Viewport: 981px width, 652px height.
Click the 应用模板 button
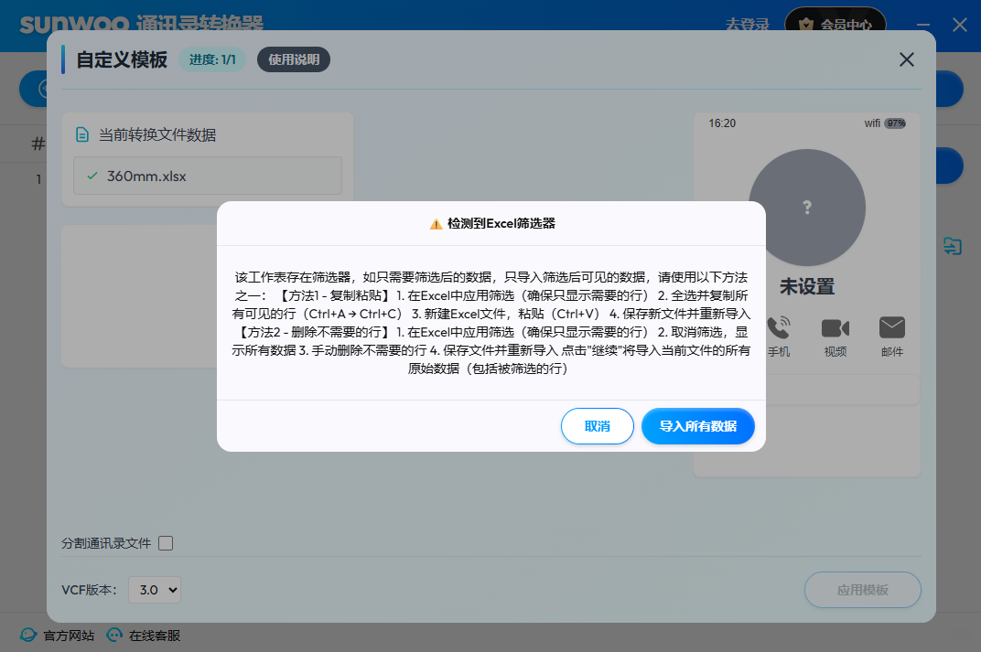pyautogui.click(x=862, y=590)
